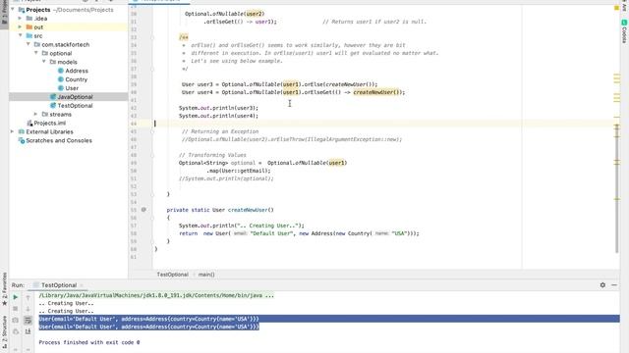Click the gutter icon beside createNewUser method
The height and width of the screenshot is (353, 629).
(x=143, y=210)
